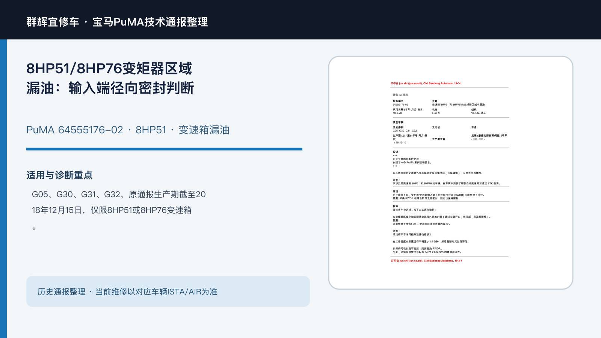601x338 pixels.
Task: Click the blue horizontal divider under the subtitle
Action: point(164,149)
